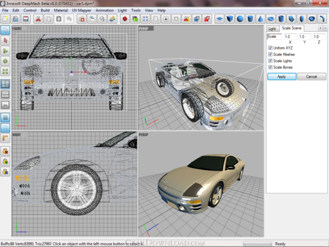Image resolution: width=329 pixels, height=247 pixels.
Task: Select the green move tool
Action: point(5,50)
